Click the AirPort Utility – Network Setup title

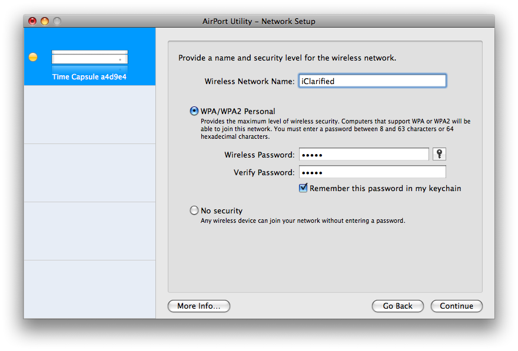coord(259,21)
